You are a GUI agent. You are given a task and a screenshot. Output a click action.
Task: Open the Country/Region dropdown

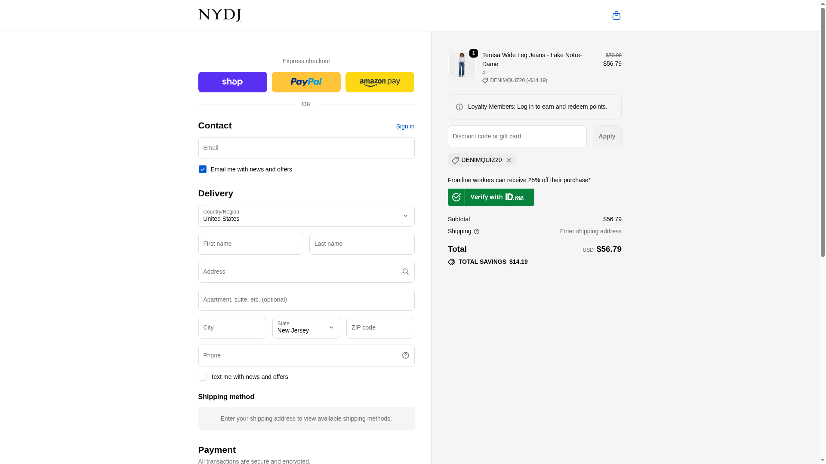[x=306, y=216]
